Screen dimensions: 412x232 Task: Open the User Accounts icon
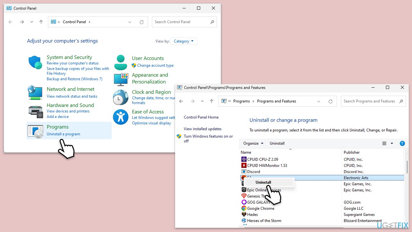(x=121, y=63)
